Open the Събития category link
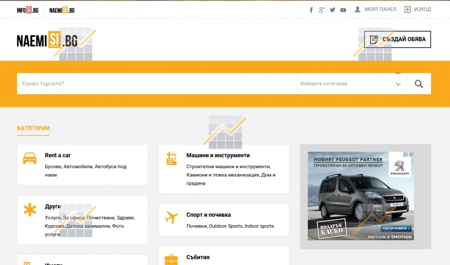 pyautogui.click(x=198, y=257)
